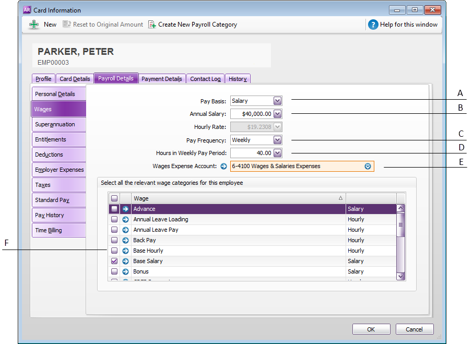
Task: Click the OK button
Action: [371, 329]
